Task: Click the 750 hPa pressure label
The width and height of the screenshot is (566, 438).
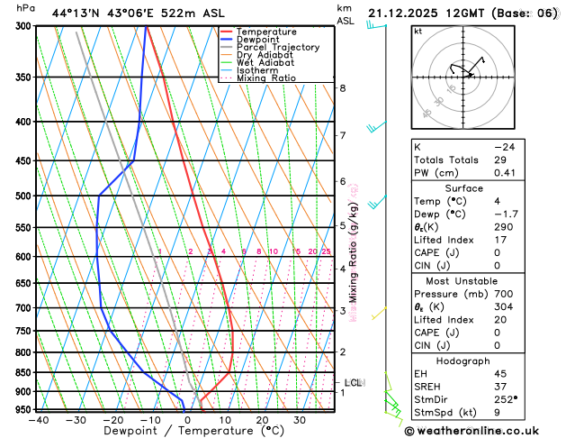Action: [x=25, y=331]
